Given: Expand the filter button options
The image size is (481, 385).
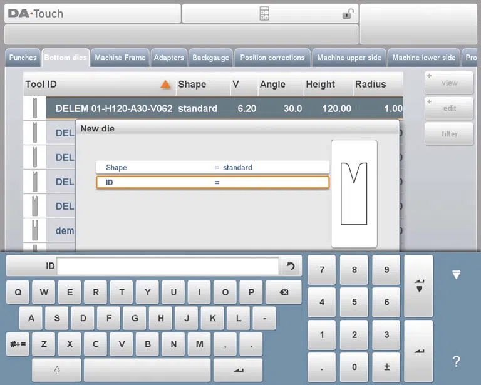Looking at the screenshot, I should (449, 134).
